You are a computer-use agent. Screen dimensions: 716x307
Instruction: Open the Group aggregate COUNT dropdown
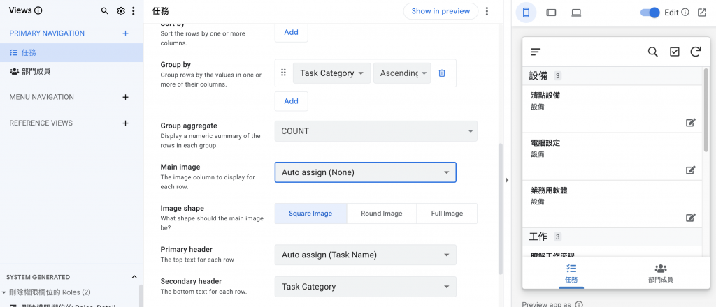tap(375, 131)
